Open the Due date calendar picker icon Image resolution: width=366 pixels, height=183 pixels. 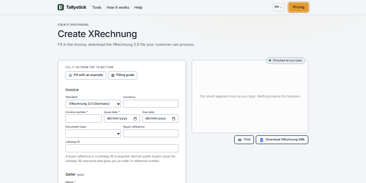point(174,118)
